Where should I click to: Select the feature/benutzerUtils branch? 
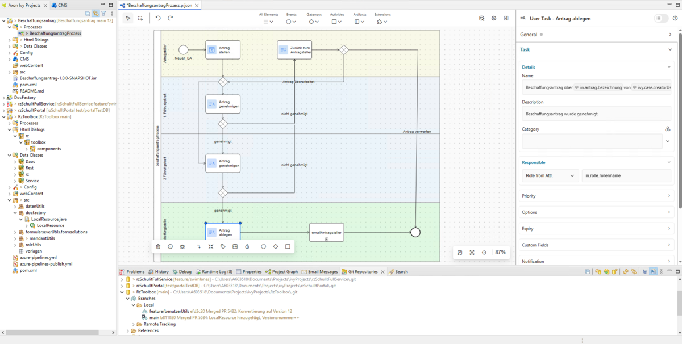point(169,311)
